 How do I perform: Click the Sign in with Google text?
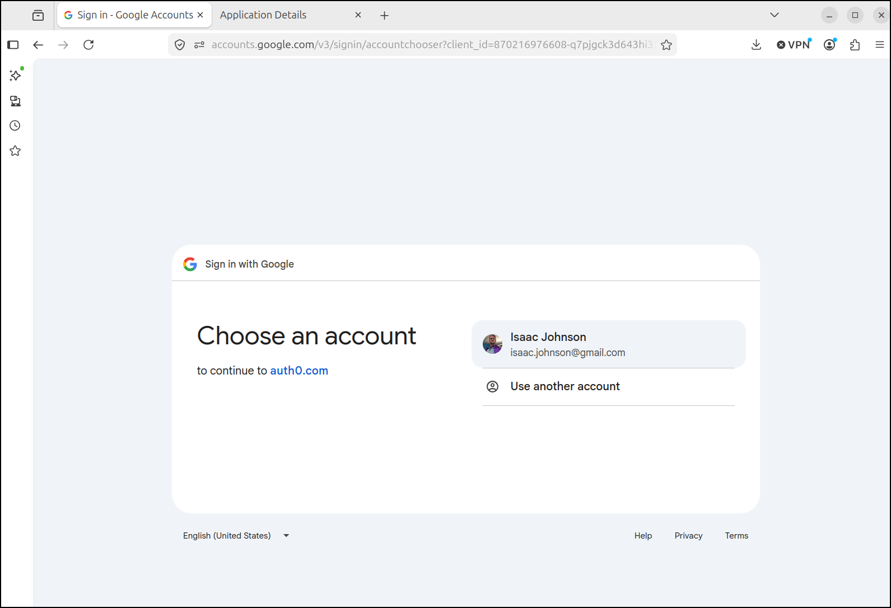coord(250,264)
